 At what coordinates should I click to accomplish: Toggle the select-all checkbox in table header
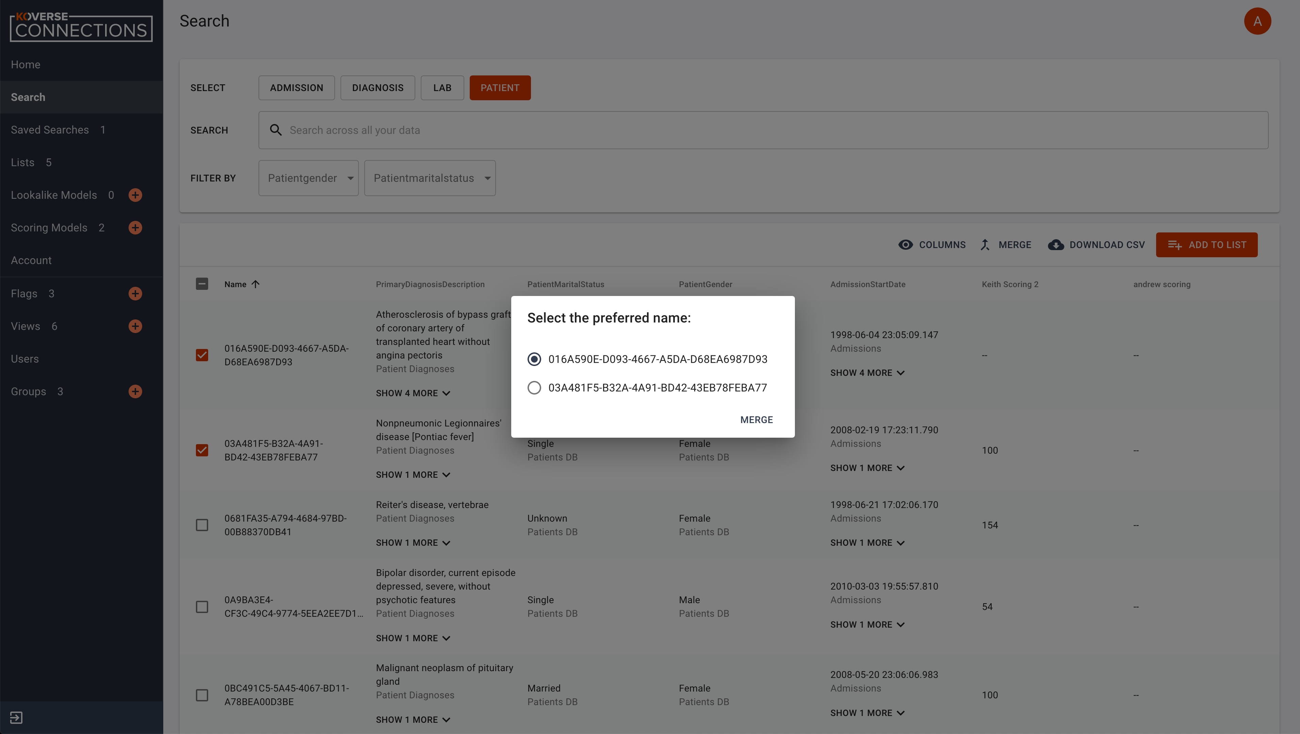202,284
